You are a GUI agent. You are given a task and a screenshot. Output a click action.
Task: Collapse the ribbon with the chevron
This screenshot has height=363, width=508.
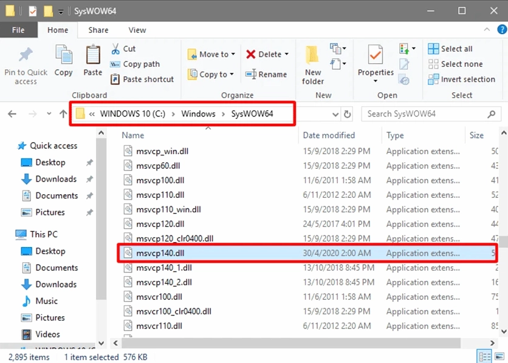coord(487,30)
